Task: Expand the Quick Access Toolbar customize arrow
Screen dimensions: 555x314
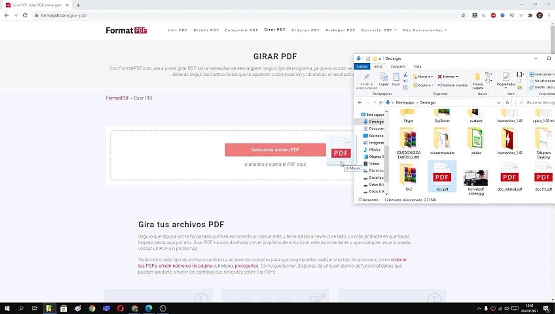Action: click(380, 58)
